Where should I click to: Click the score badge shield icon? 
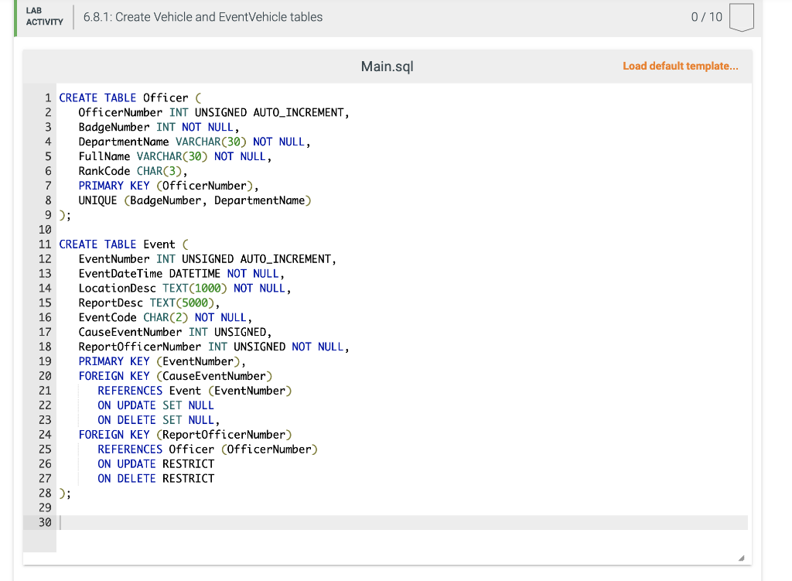click(x=741, y=17)
